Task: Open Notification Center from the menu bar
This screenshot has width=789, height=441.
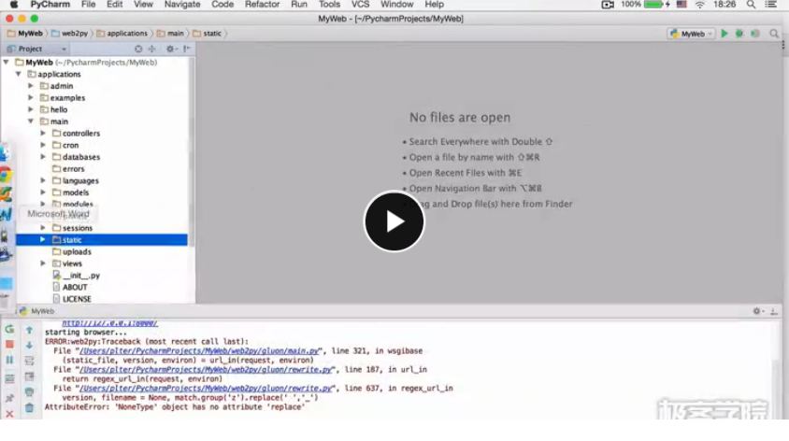Action: (x=771, y=5)
